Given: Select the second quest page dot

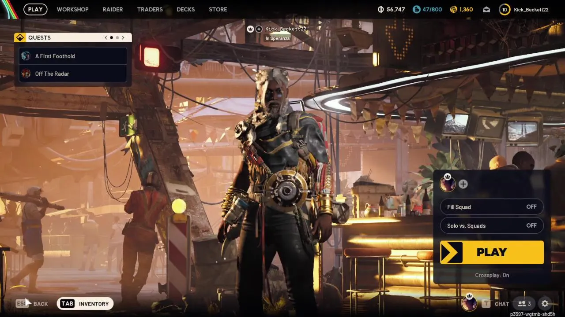Looking at the screenshot, I should [x=117, y=37].
